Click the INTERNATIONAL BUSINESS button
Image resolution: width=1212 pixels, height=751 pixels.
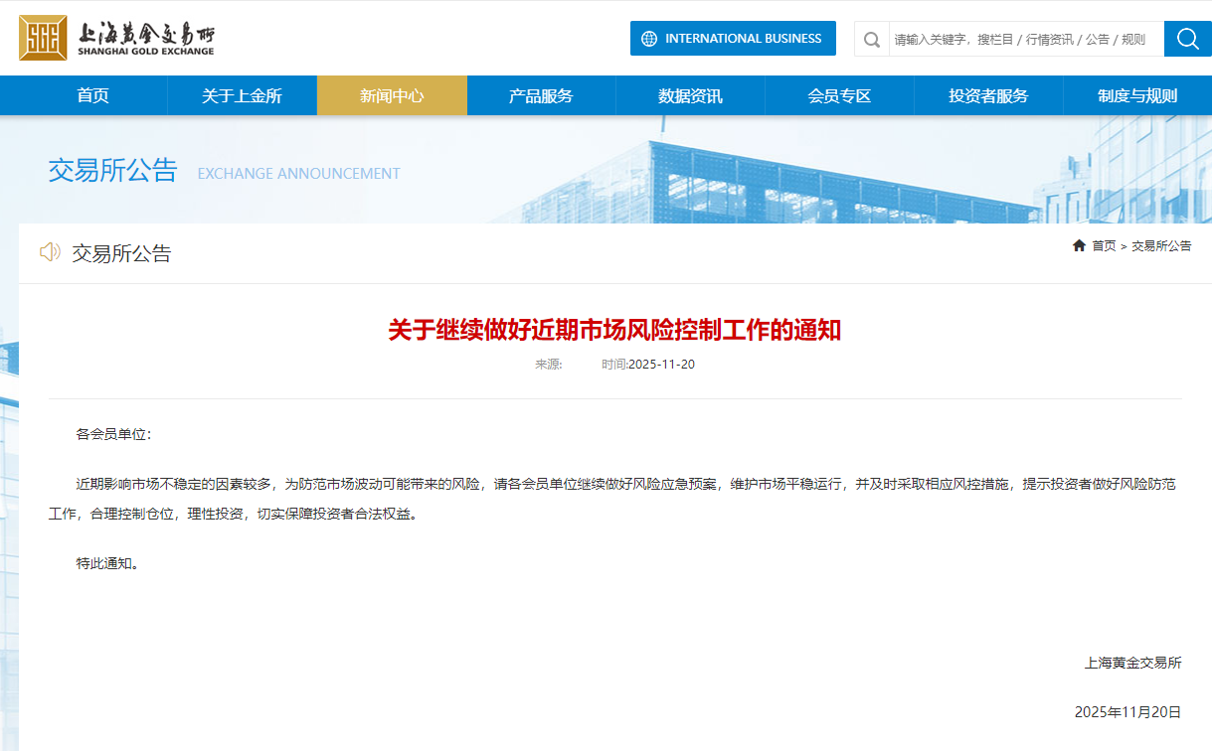pyautogui.click(x=733, y=38)
